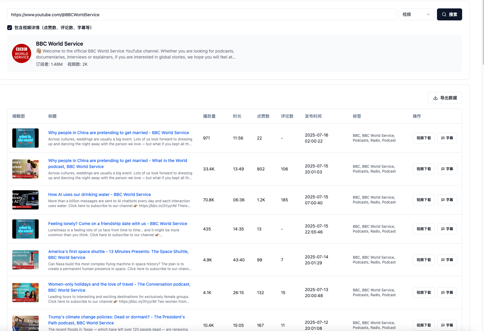Click the download icon on 导出数据 button

(435, 98)
